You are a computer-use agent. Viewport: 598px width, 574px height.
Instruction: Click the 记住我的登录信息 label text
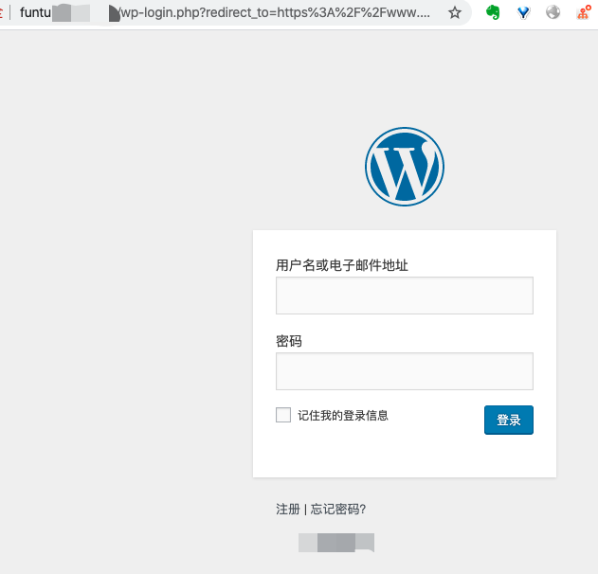coord(343,415)
